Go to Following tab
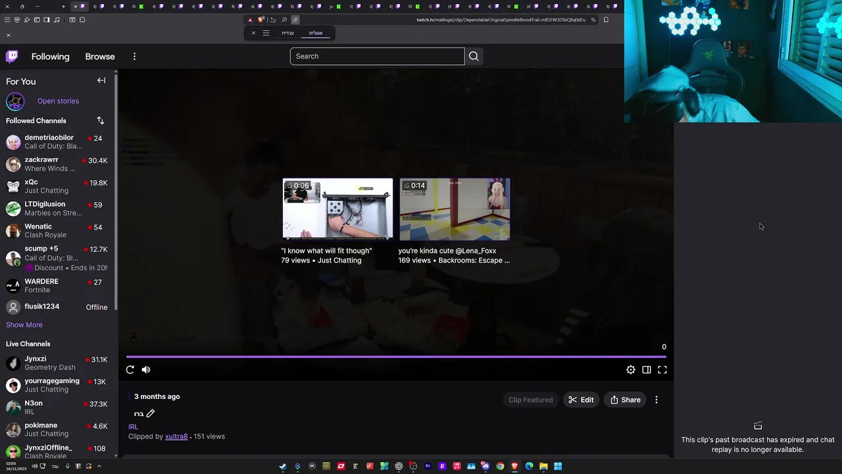 (x=50, y=57)
